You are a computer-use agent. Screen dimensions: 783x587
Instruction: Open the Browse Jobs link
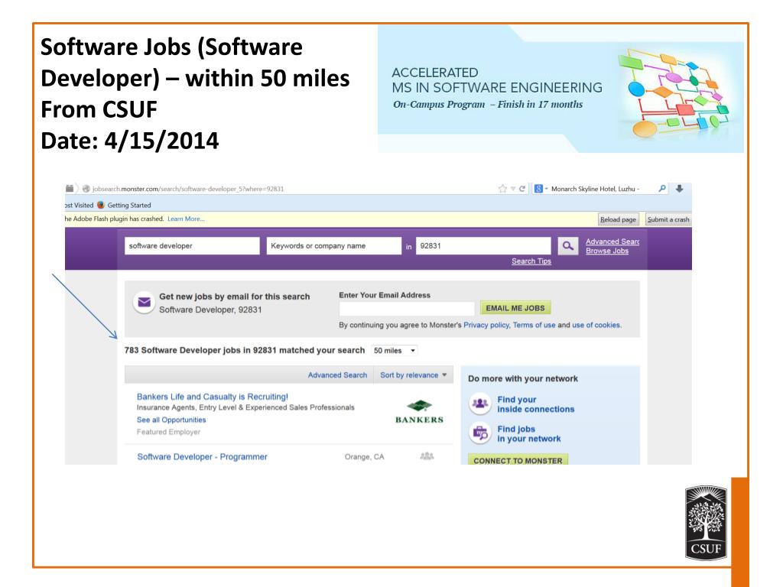coord(607,251)
